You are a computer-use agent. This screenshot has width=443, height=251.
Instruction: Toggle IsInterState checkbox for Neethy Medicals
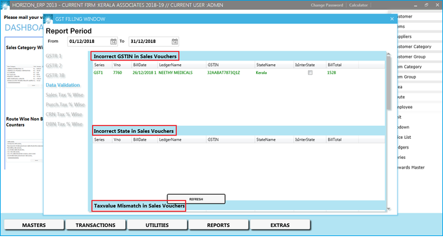pos(310,73)
